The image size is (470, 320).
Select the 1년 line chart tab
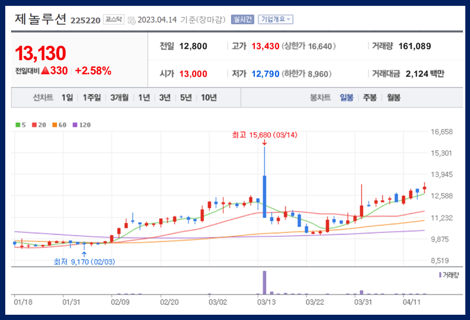click(144, 98)
